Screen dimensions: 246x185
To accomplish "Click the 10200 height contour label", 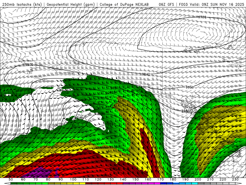I will click(100, 114).
